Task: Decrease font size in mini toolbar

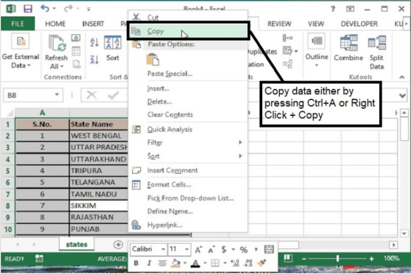Action: click(x=211, y=250)
